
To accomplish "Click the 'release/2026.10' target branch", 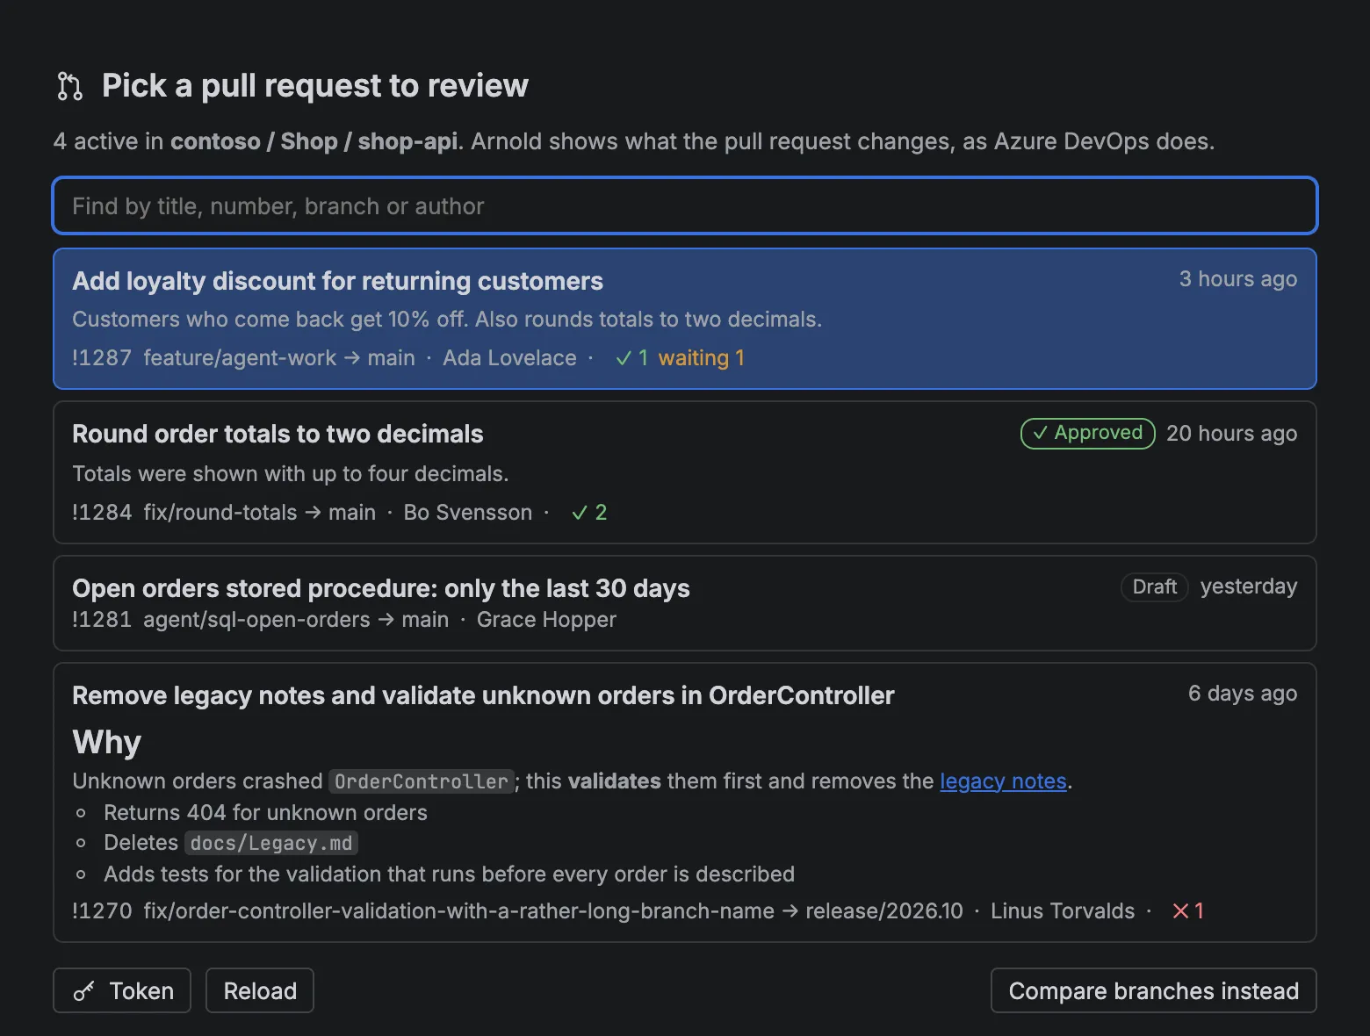I will coord(884,911).
